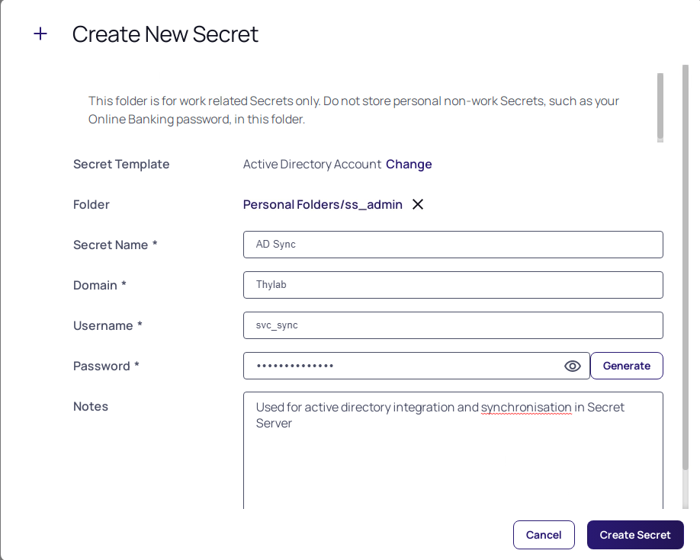Click inside the Secret Name field
Image resolution: width=700 pixels, height=560 pixels.
453,245
